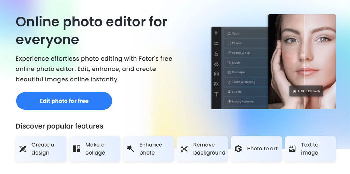Open the Create a design feature

41,149
